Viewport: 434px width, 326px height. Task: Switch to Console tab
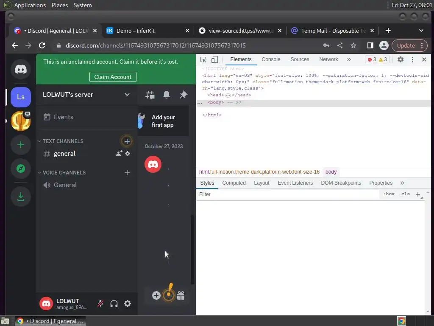click(x=271, y=59)
